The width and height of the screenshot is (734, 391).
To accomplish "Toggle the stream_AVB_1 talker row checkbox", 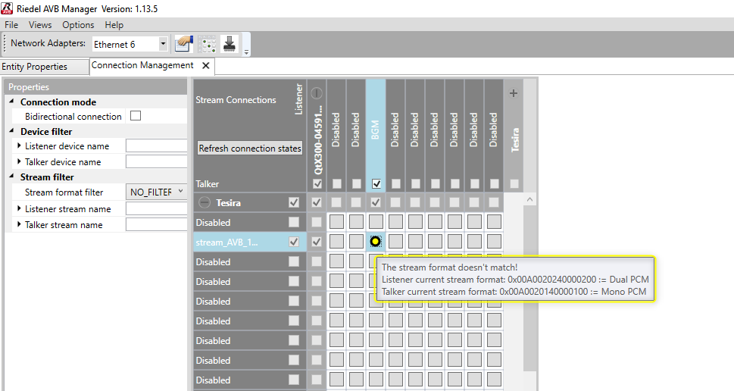I will pyautogui.click(x=294, y=242).
